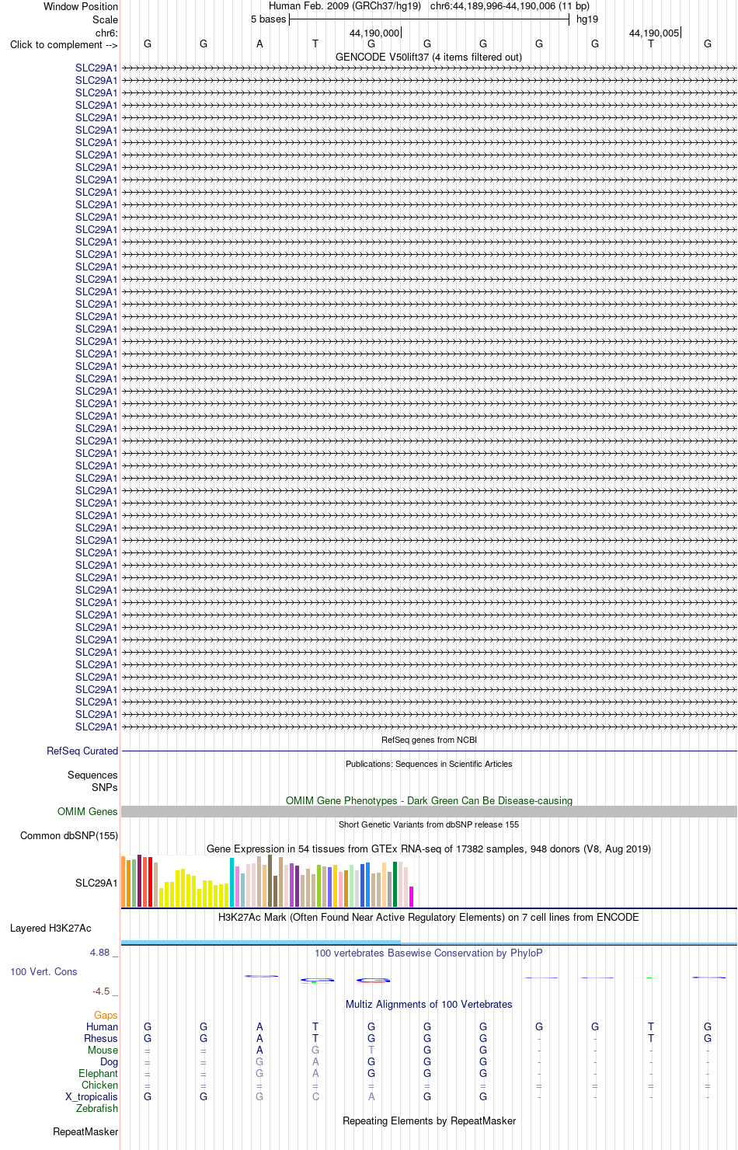738x1150 pixels.
Task: Click the chr6: ruler label
Action: click(x=106, y=33)
